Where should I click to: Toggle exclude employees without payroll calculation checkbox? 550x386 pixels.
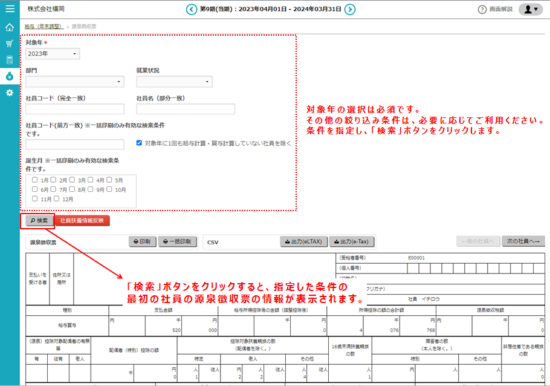pos(140,143)
